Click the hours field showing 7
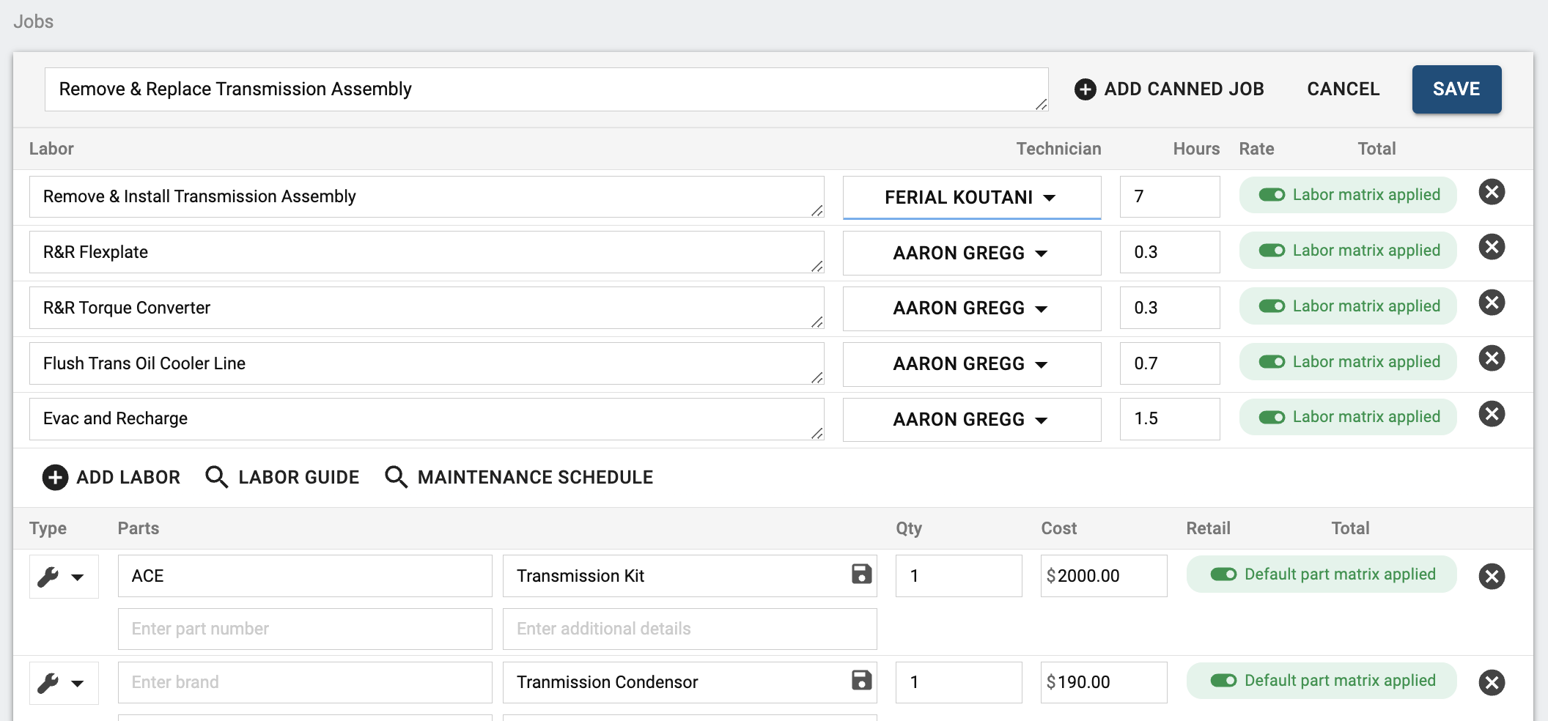Image resolution: width=1548 pixels, height=721 pixels. tap(1170, 196)
